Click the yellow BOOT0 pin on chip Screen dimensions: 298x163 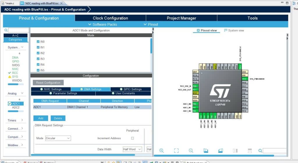(215, 67)
